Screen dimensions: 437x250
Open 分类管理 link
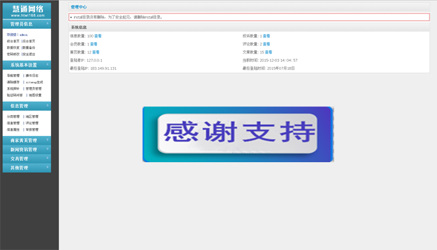[13, 117]
